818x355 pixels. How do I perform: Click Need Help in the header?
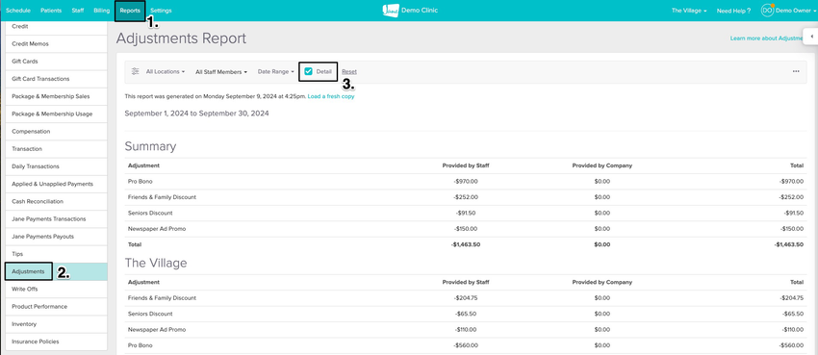coord(733,11)
